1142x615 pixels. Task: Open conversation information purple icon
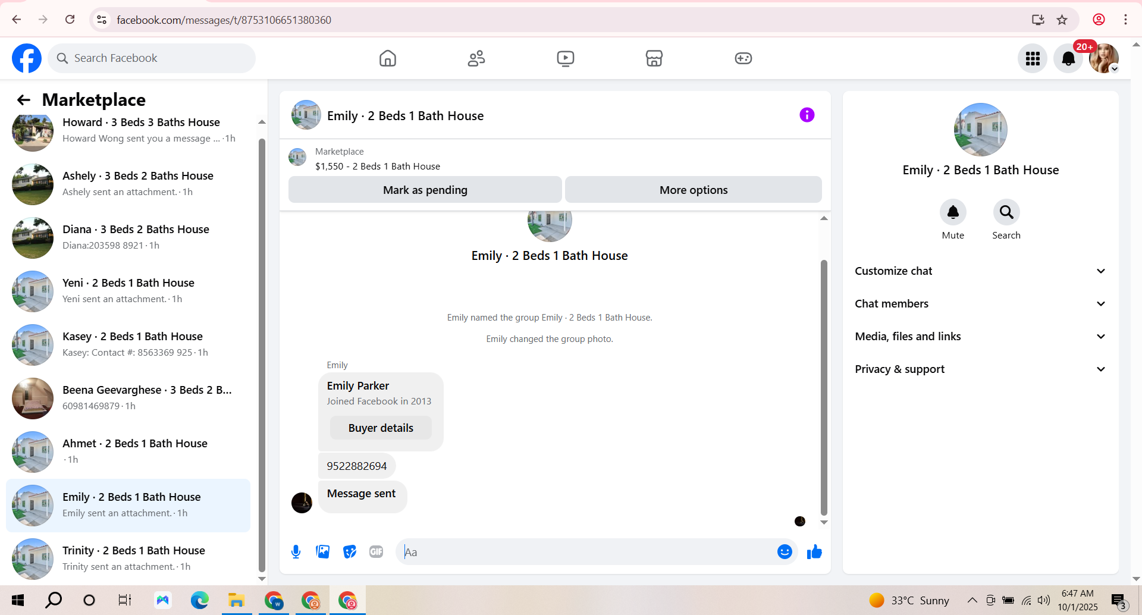click(807, 115)
